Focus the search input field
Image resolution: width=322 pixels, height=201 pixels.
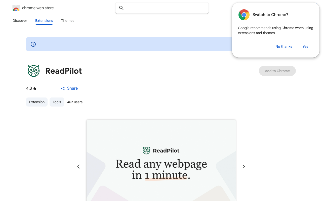coord(162,8)
